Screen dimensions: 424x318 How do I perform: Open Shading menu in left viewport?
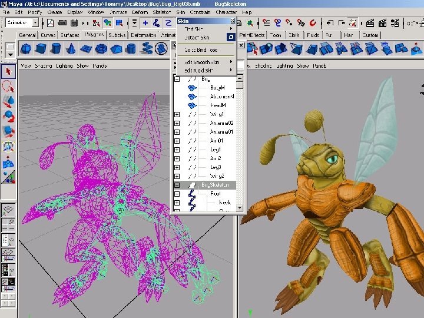point(43,66)
